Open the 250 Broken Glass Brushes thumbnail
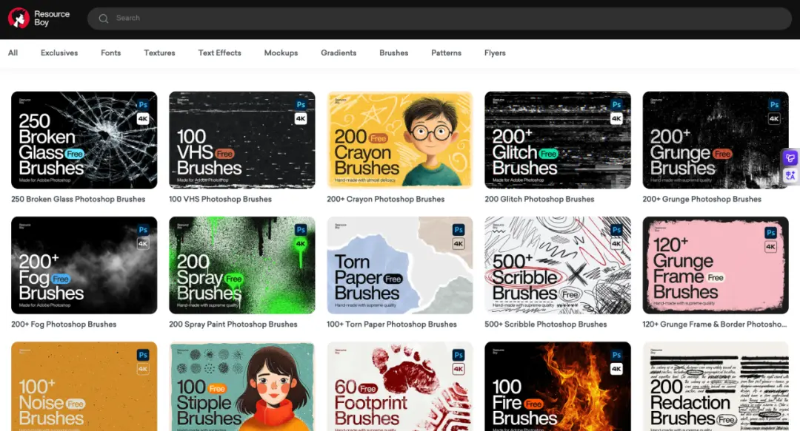The width and height of the screenshot is (800, 431). (84, 140)
